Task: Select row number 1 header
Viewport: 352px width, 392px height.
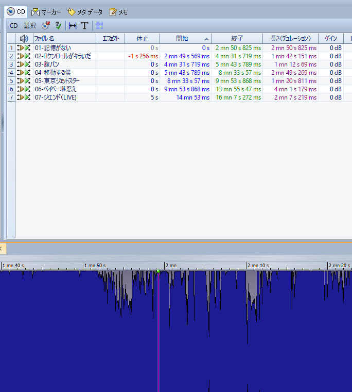Action: [11, 48]
